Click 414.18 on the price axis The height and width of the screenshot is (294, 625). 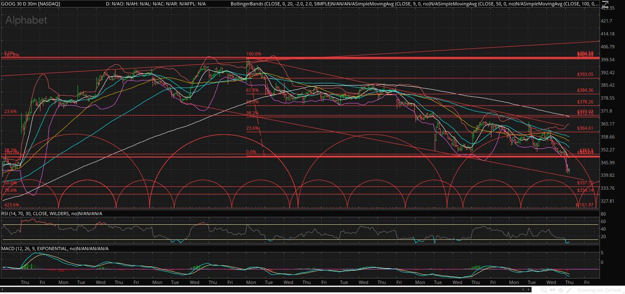[x=608, y=34]
